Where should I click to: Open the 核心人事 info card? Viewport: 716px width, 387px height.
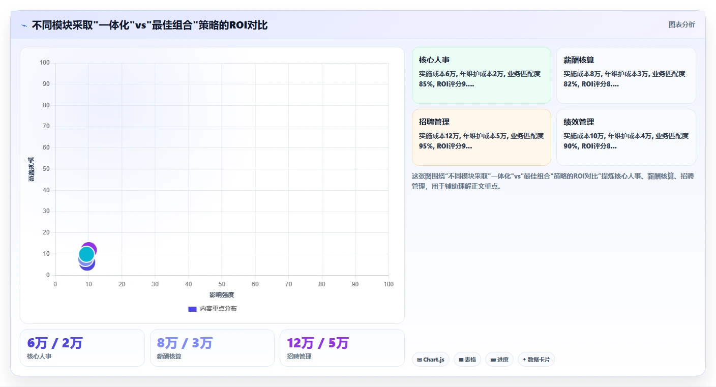(482, 75)
